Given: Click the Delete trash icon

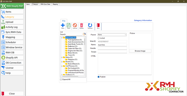Looking at the screenshot, I should [81, 25].
